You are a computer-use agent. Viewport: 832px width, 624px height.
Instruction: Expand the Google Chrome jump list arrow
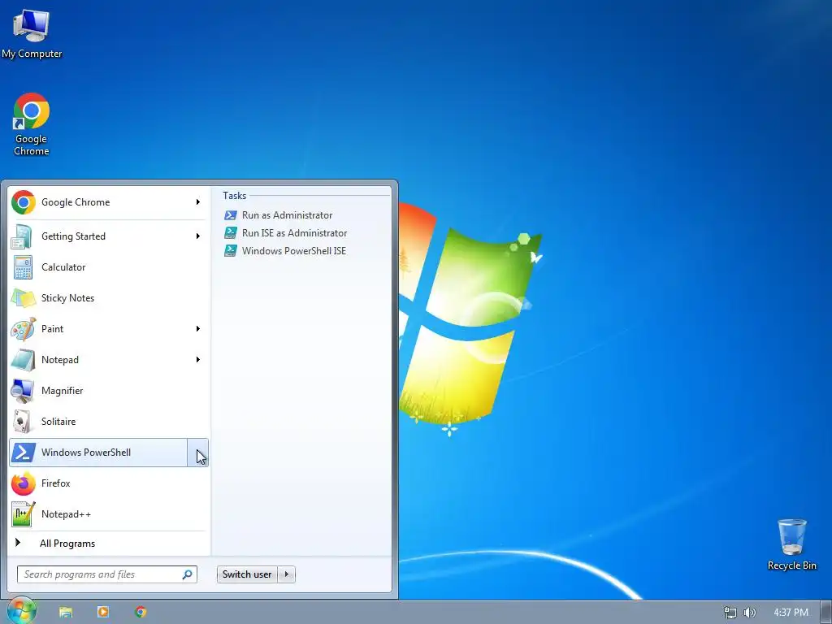[x=198, y=202]
